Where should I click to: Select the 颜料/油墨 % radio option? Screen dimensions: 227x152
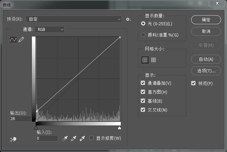(x=143, y=35)
